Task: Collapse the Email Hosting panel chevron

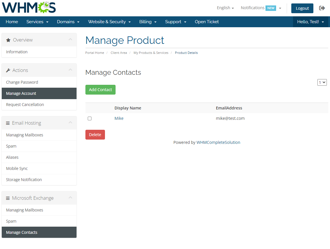Action: (70, 122)
